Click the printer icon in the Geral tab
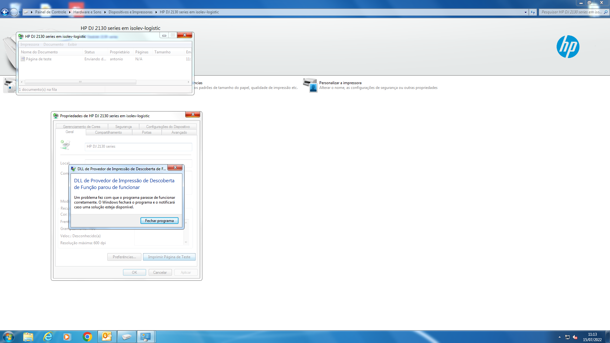This screenshot has height=343, width=610. [65, 145]
